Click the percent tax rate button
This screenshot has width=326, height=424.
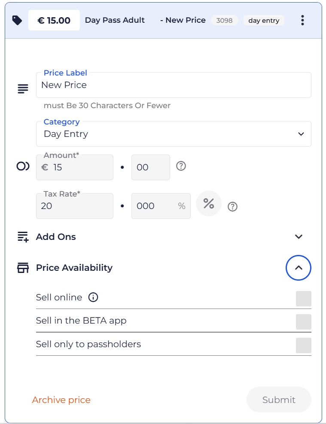(209, 203)
